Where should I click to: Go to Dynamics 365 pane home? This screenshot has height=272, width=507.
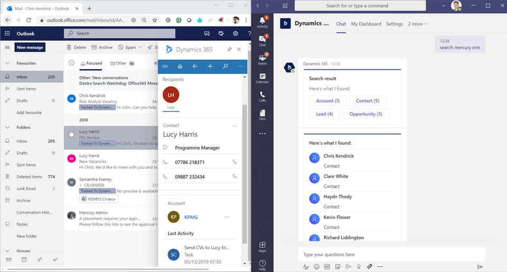(180, 67)
